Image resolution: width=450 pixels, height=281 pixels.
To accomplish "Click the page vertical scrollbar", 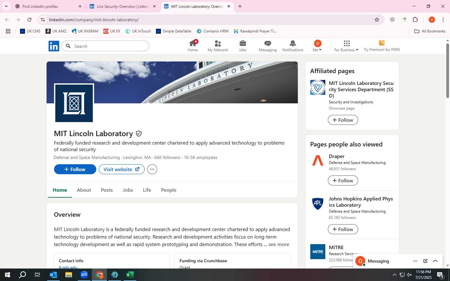I will [447, 71].
